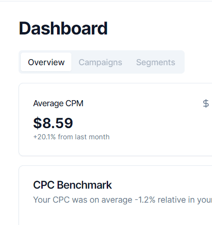Click the word 'Benchmark' in card title
This screenshot has height=225, width=212.
pos(84,185)
